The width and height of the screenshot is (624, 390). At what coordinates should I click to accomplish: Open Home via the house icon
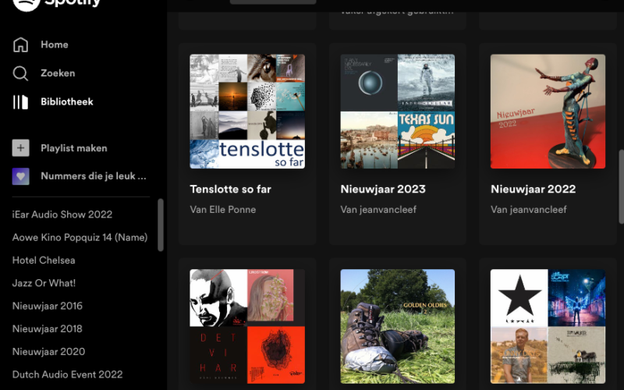pyautogui.click(x=21, y=44)
